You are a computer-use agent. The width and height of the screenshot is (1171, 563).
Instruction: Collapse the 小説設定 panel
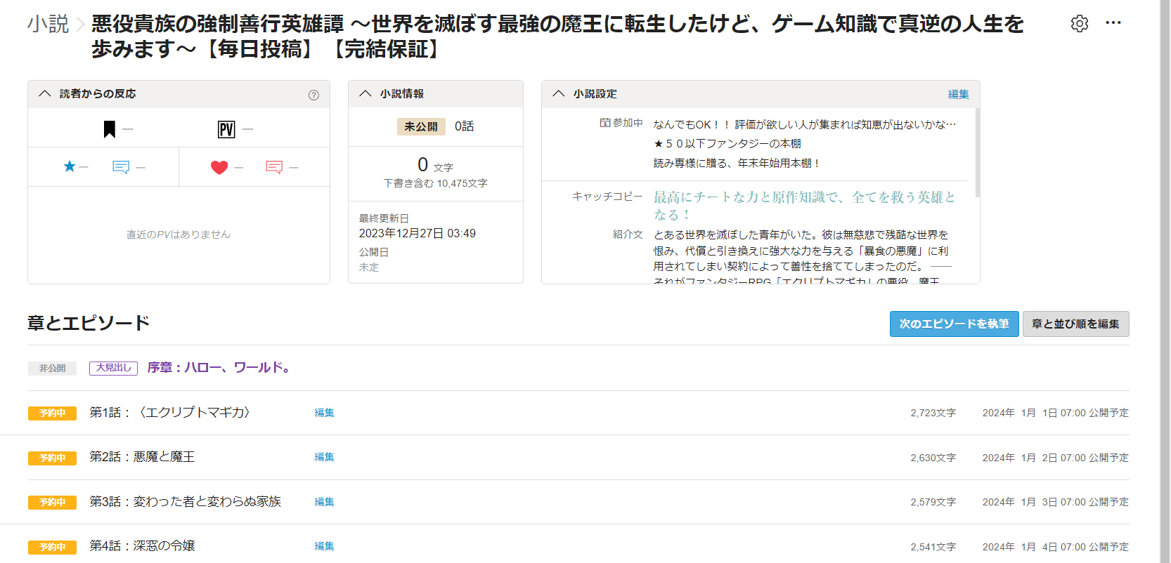coord(559,94)
